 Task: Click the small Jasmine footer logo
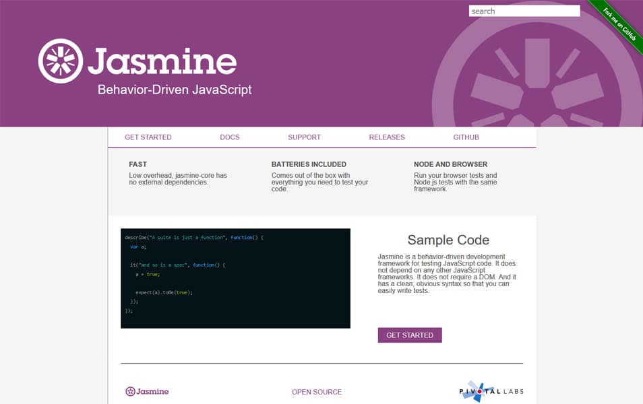click(147, 391)
